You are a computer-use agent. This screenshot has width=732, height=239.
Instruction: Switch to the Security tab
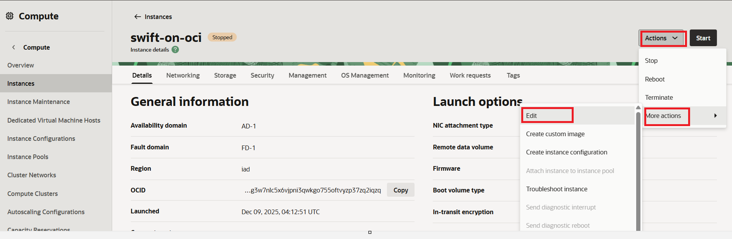(x=262, y=75)
